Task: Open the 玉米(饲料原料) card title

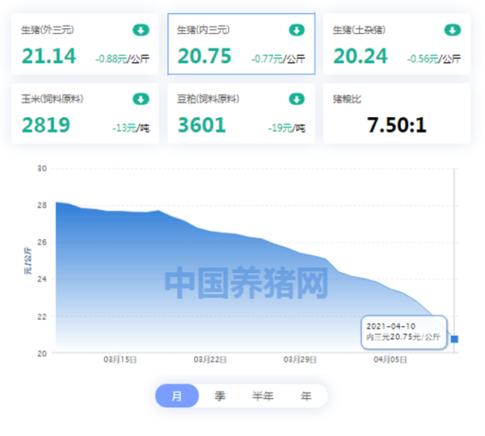Action: 53,99
